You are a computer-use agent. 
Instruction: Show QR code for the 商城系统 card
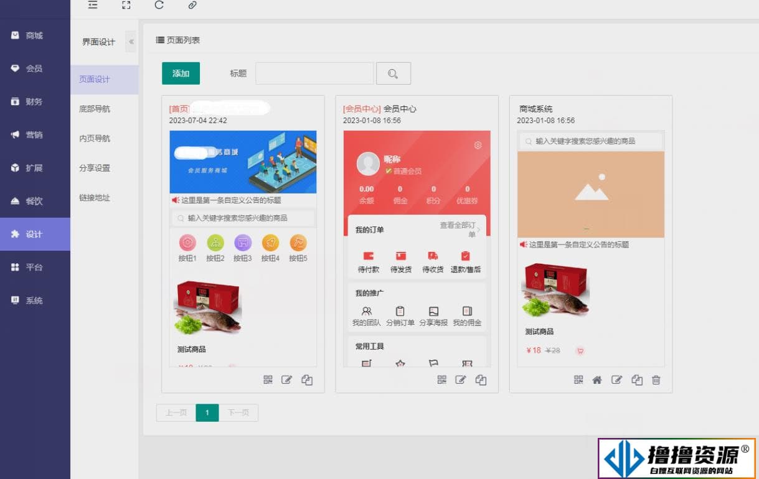tap(578, 380)
